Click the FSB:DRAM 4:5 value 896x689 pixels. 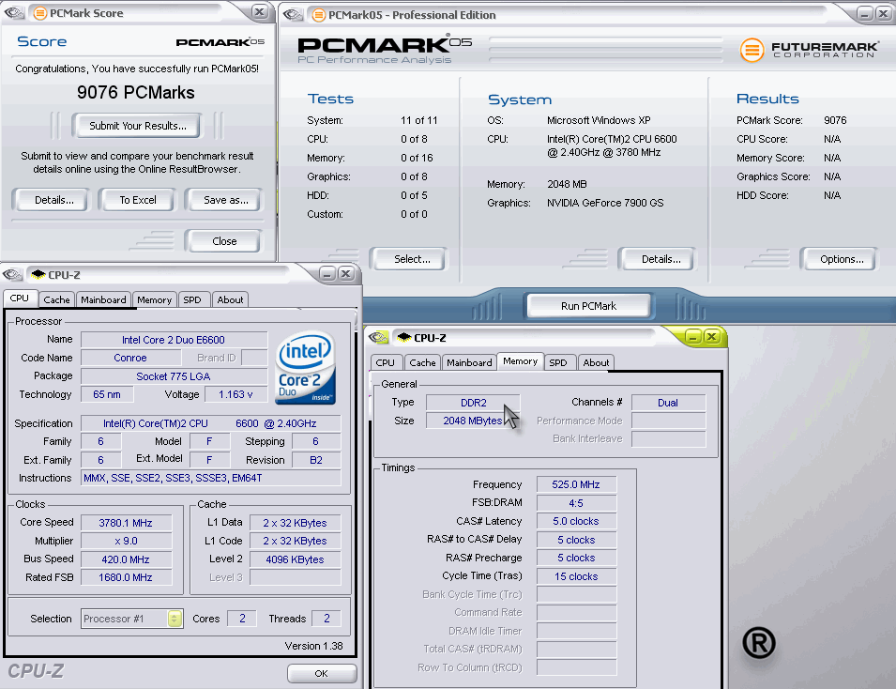(576, 503)
